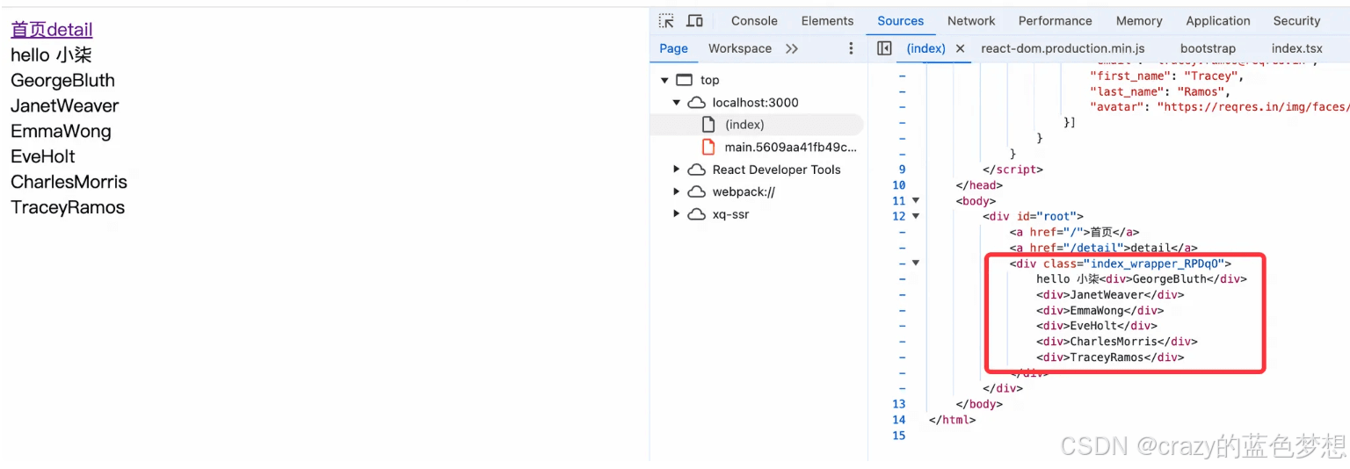Collapse the localhost:3000 tree node
Viewport: 1350px width, 469px height.
click(677, 103)
